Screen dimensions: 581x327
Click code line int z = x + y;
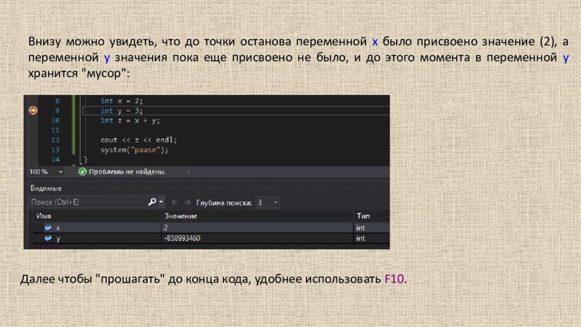[130, 120]
